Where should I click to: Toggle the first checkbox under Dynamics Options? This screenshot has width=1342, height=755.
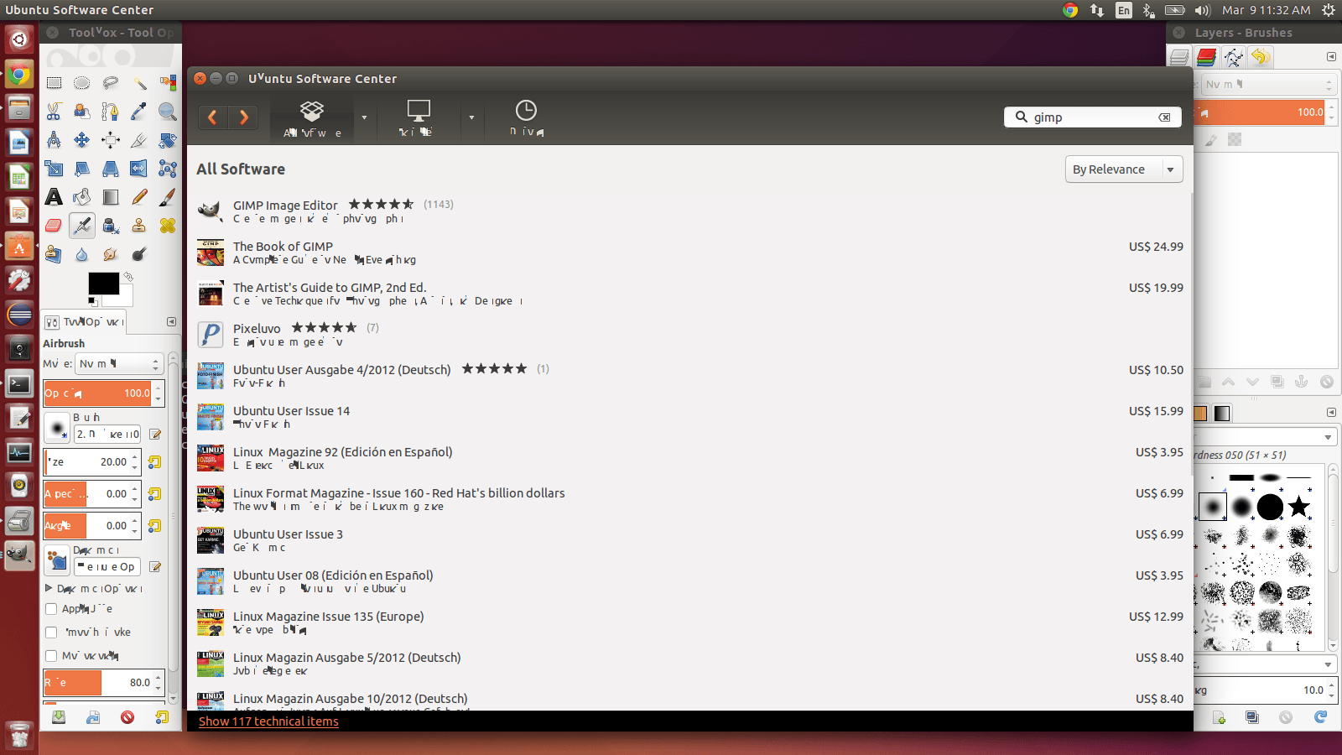pos(51,609)
